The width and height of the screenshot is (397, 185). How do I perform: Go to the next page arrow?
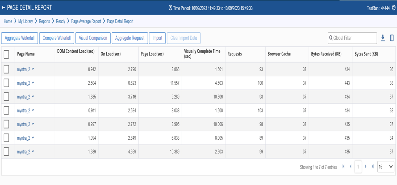(x=366, y=166)
